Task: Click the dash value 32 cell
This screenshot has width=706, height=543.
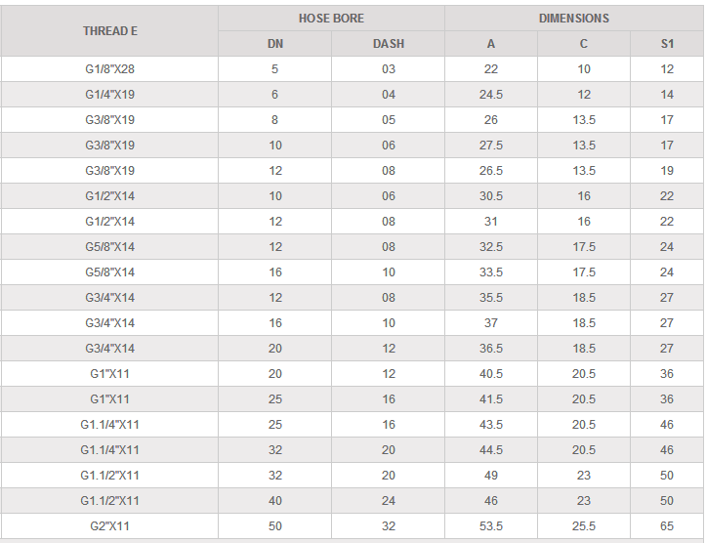Action: click(x=388, y=526)
